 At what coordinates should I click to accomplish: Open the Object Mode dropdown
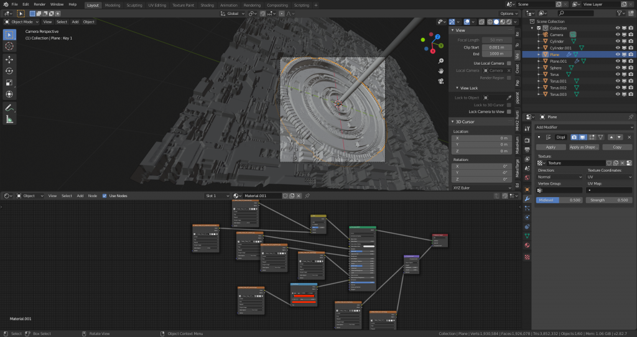click(x=22, y=22)
